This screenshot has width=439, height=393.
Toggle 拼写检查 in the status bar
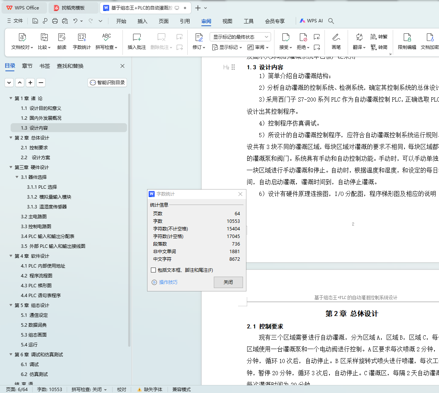(89, 390)
